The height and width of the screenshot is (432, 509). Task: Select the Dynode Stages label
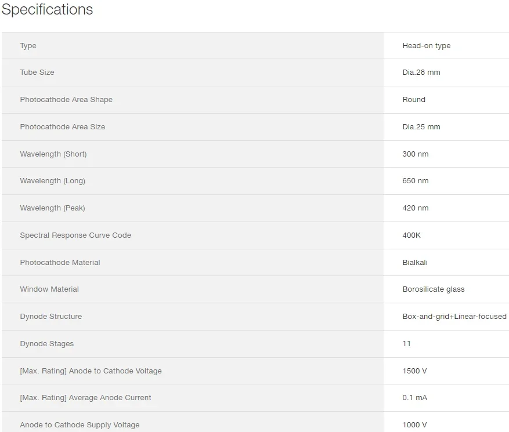pos(47,344)
